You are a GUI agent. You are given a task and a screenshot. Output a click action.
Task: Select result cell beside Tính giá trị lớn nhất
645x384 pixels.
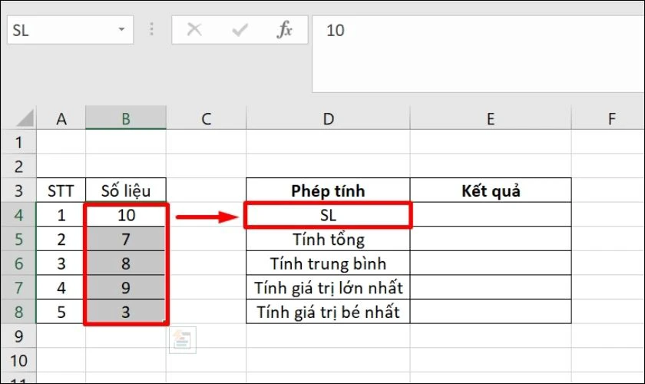pyautogui.click(x=491, y=288)
